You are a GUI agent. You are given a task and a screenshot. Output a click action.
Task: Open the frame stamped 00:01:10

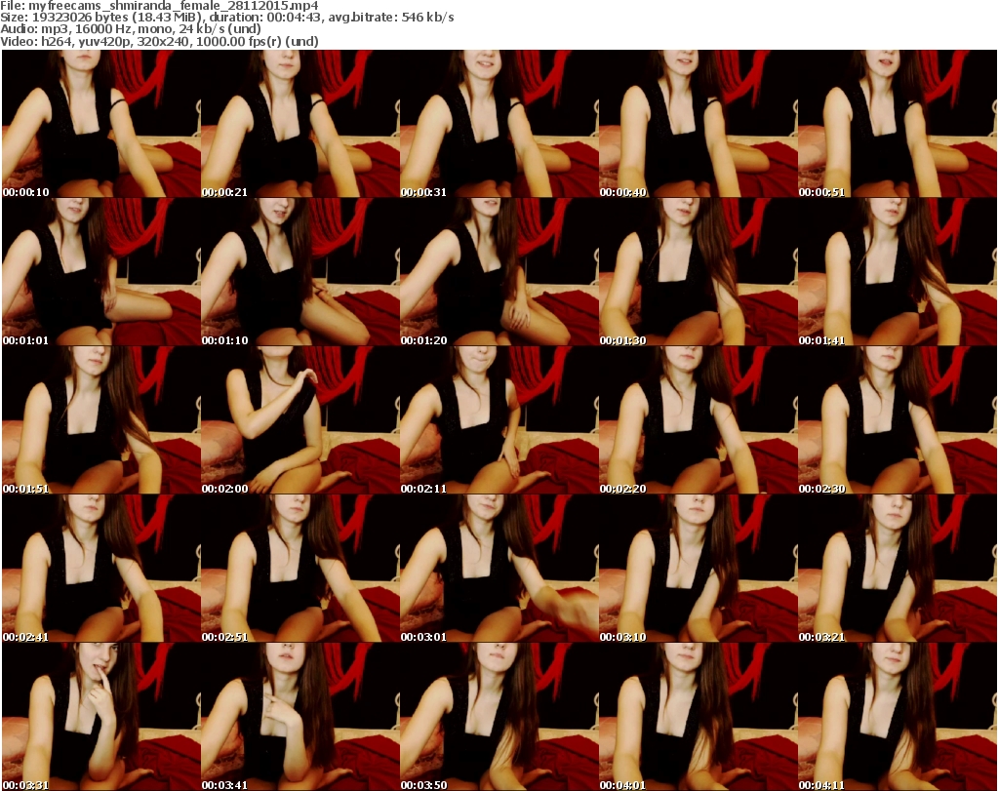[300, 272]
